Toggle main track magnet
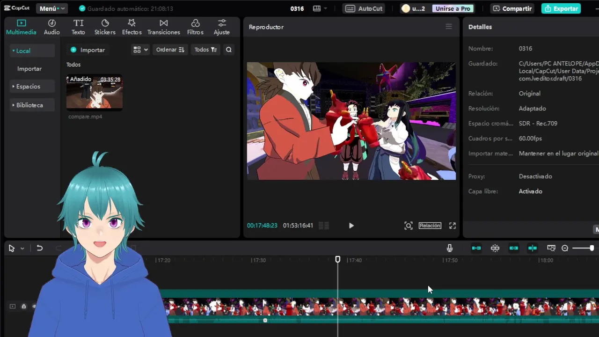Viewport: 599px width, 337px height. 476,248
